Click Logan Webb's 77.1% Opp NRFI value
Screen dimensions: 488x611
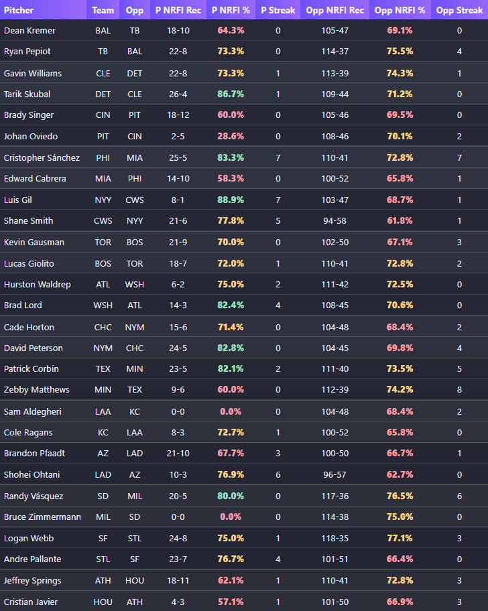[x=400, y=538]
